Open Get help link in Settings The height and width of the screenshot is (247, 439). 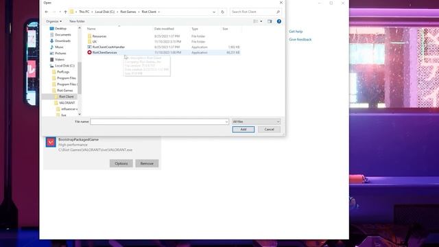coord(296,32)
